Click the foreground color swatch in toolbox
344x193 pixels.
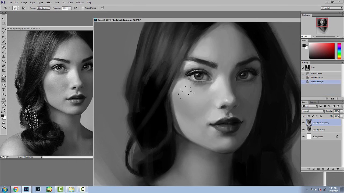2,116
